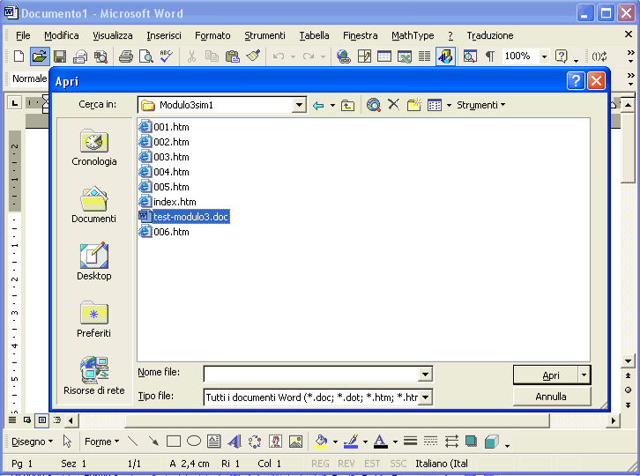Open the Apri button dropdown arrow

pyautogui.click(x=584, y=375)
